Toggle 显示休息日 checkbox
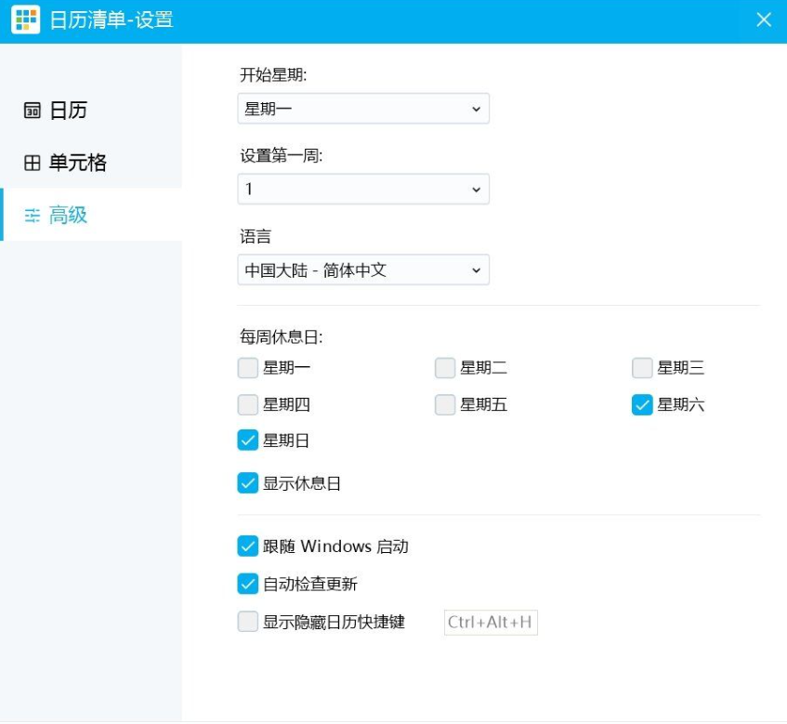The width and height of the screenshot is (787, 724). pos(248,483)
